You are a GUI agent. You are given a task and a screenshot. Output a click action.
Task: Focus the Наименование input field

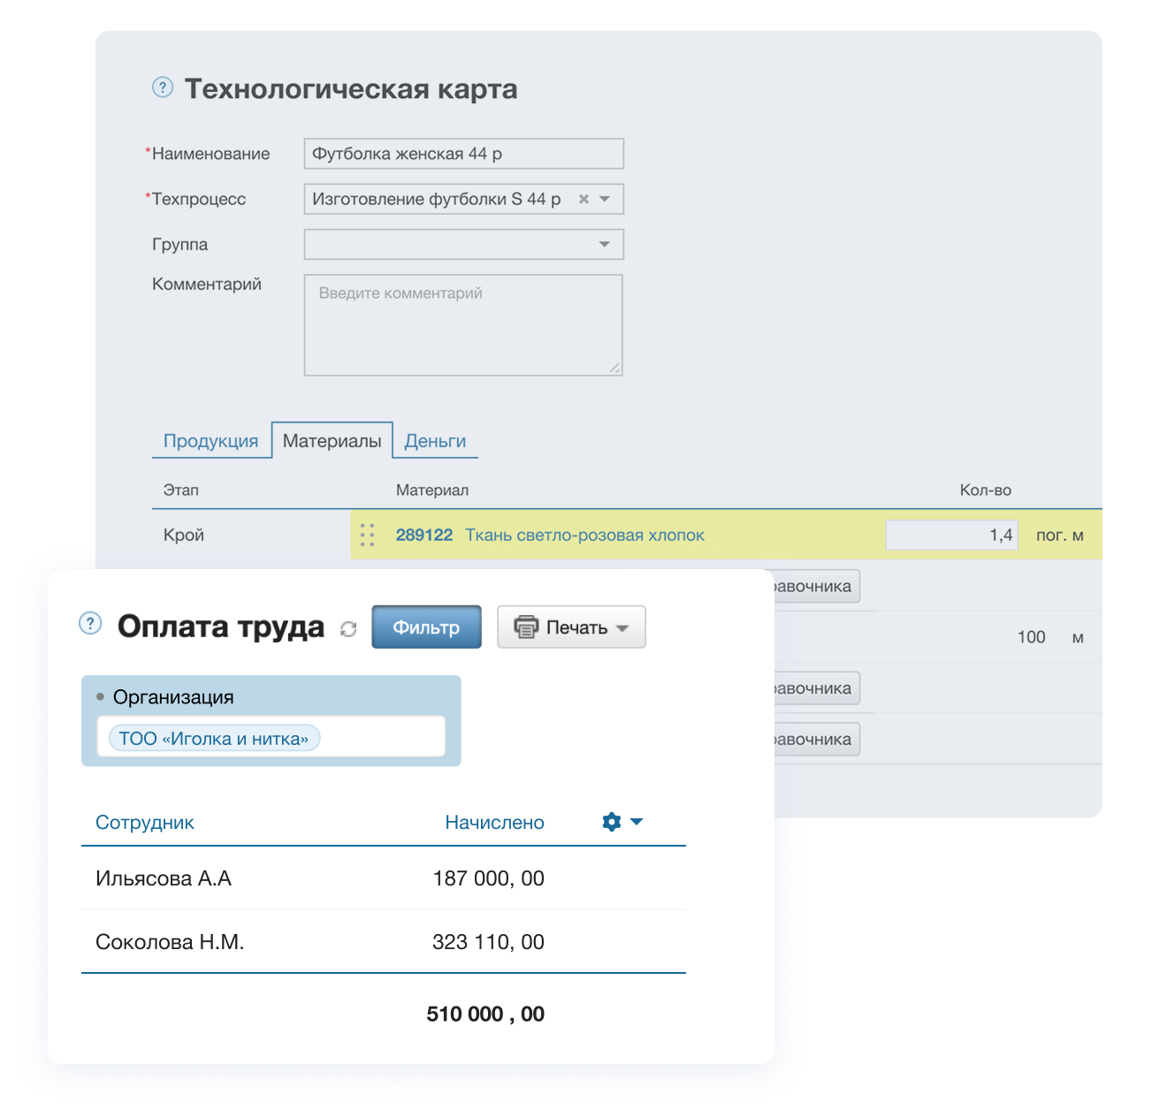click(x=464, y=154)
